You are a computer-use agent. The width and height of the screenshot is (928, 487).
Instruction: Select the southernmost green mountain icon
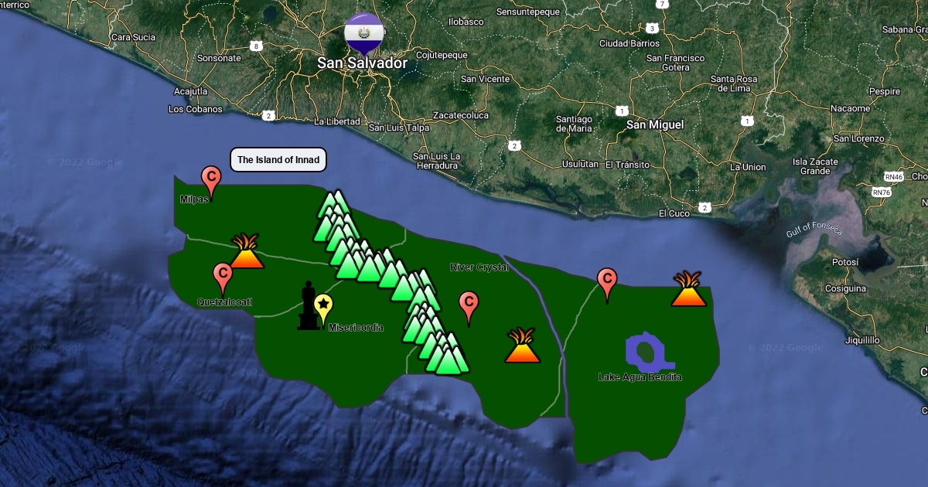tap(450, 359)
